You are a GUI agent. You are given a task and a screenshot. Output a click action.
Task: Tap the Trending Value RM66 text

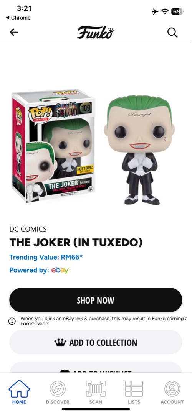(46, 257)
